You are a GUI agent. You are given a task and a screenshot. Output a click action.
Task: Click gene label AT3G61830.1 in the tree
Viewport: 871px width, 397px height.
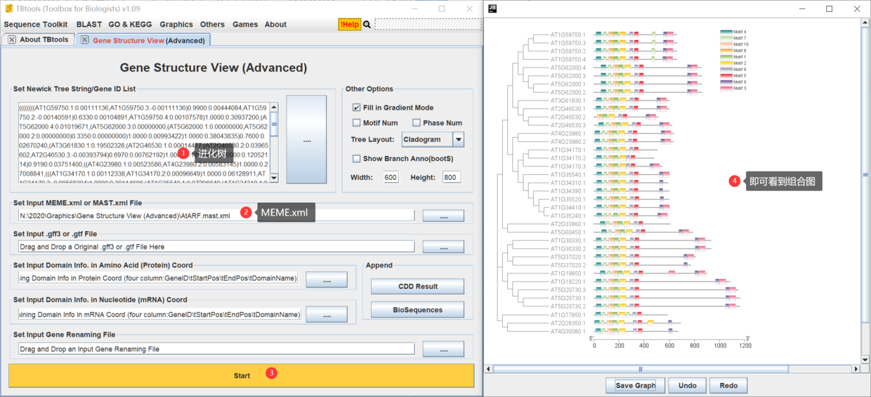[x=568, y=100]
